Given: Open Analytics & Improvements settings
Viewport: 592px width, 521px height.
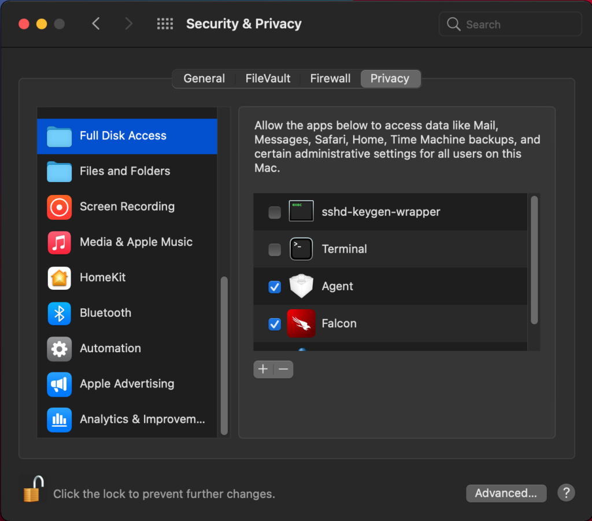Looking at the screenshot, I should pyautogui.click(x=59, y=419).
